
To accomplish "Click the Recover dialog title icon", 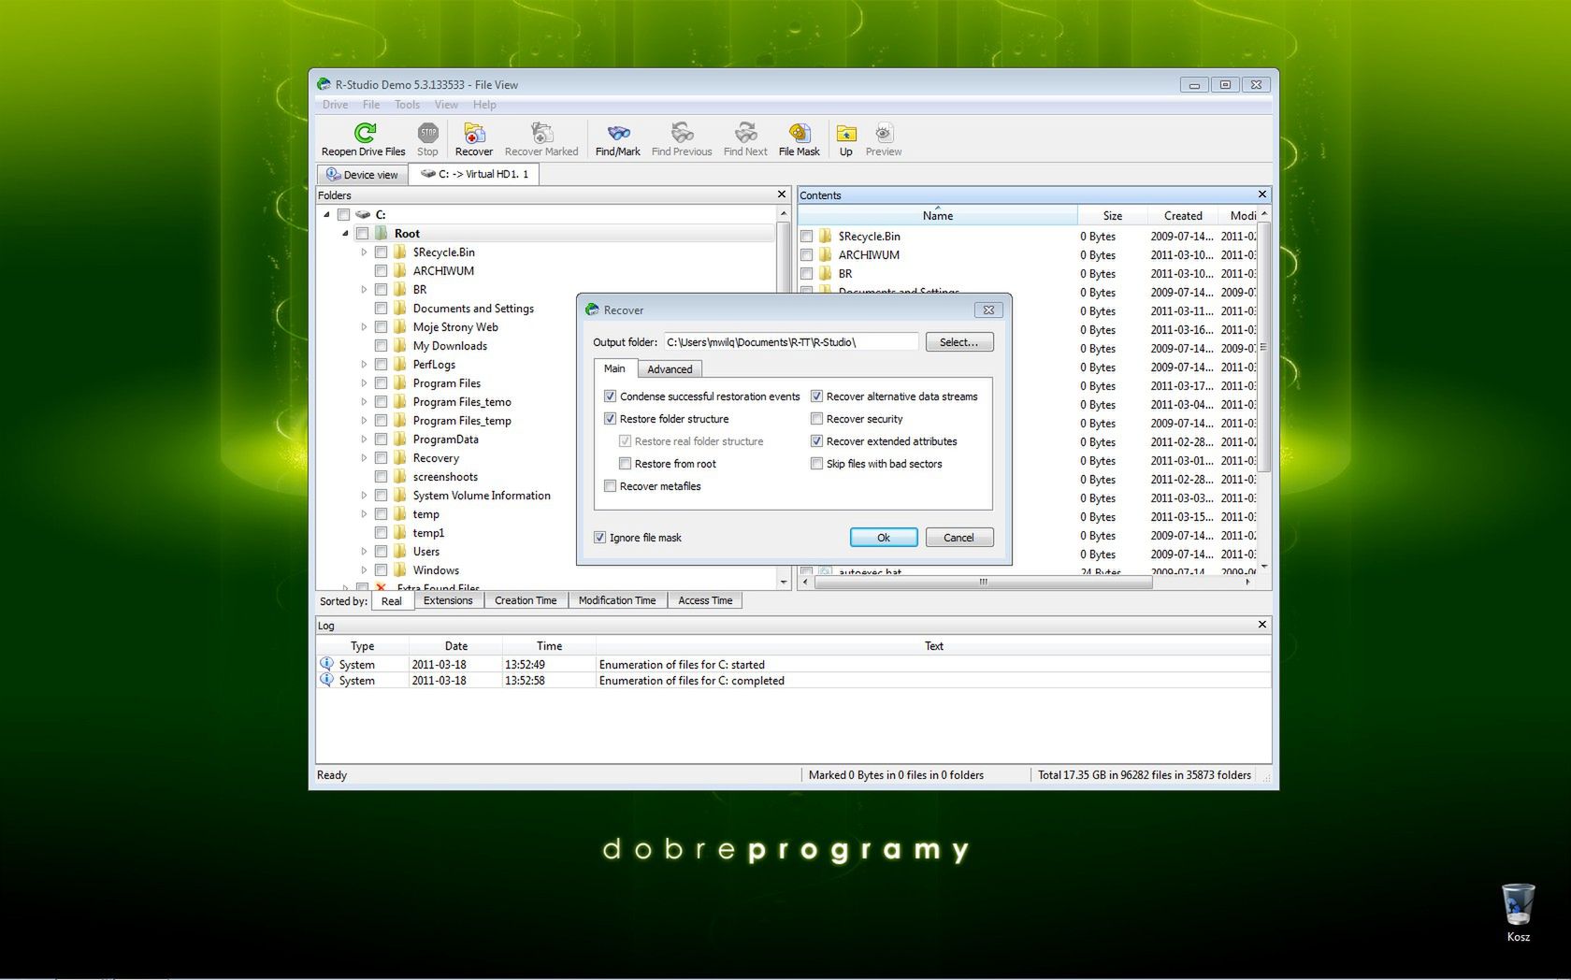I will click(592, 310).
